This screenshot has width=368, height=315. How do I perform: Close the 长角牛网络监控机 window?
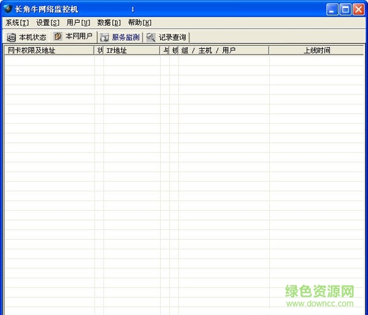pyautogui.click(x=358, y=9)
